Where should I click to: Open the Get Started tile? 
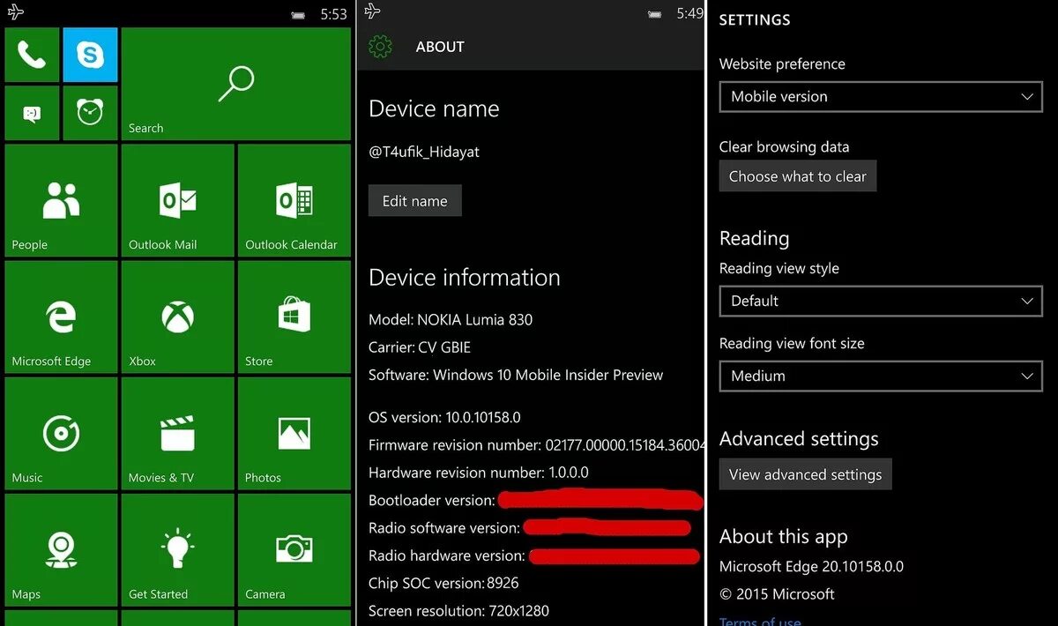[x=177, y=549]
